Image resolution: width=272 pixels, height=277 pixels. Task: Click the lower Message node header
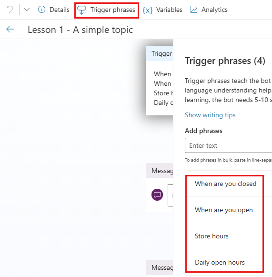tap(160, 267)
